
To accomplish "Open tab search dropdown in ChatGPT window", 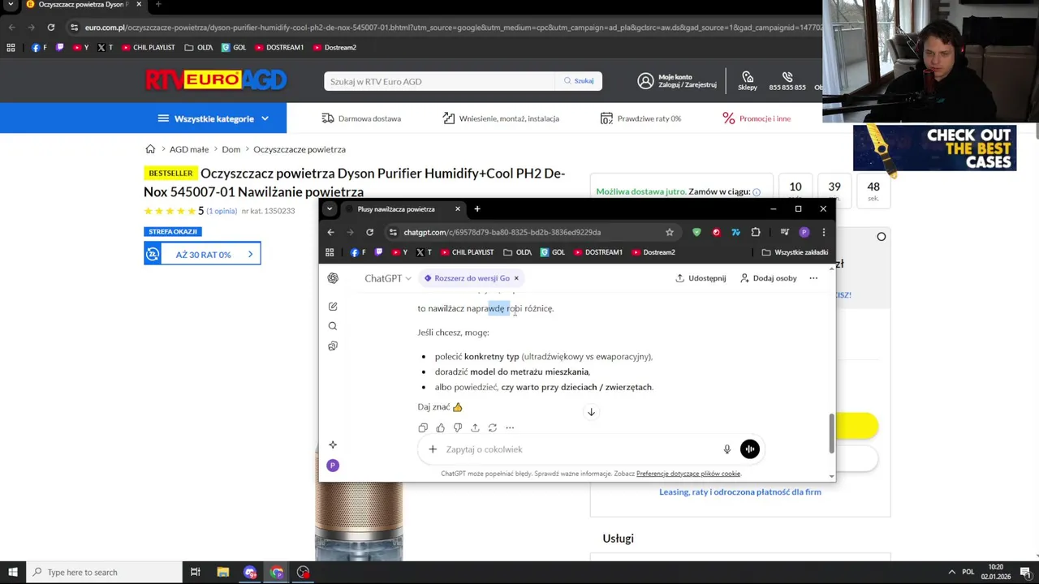I will 330,209.
